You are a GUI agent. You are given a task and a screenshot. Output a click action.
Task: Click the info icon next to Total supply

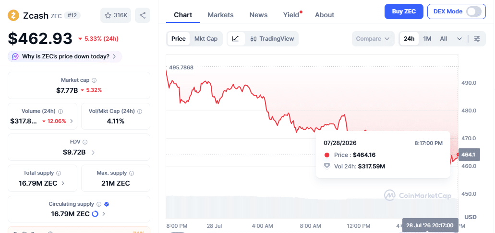pos(59,173)
